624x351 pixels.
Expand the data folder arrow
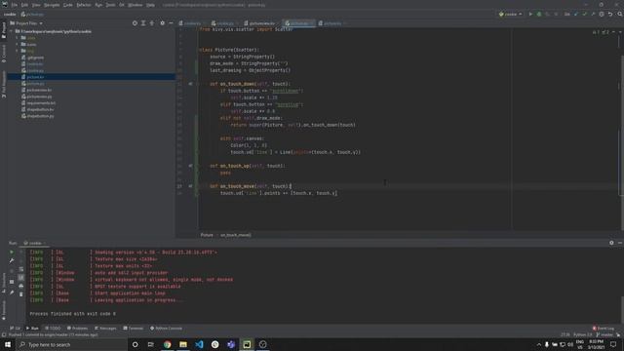pos(18,38)
